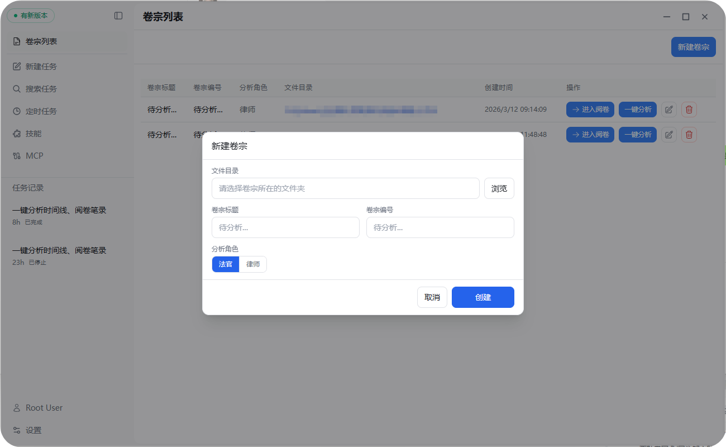Open 定时任务 in the sidebar

42,111
